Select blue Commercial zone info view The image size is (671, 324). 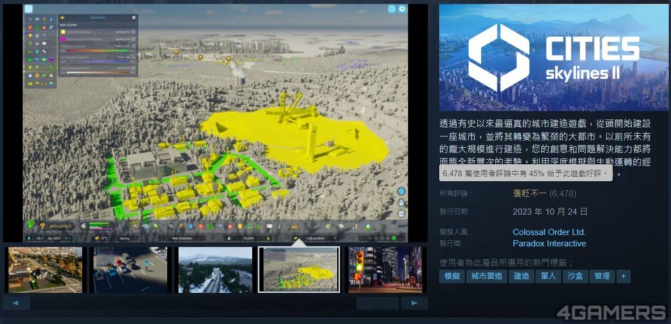coord(37,59)
